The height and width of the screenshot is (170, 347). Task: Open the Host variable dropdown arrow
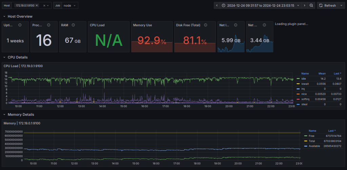click(x=48, y=5)
